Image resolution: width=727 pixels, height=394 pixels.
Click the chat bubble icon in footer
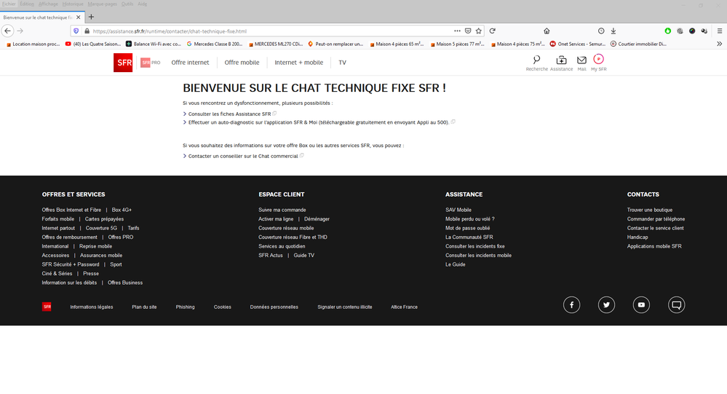[676, 305]
